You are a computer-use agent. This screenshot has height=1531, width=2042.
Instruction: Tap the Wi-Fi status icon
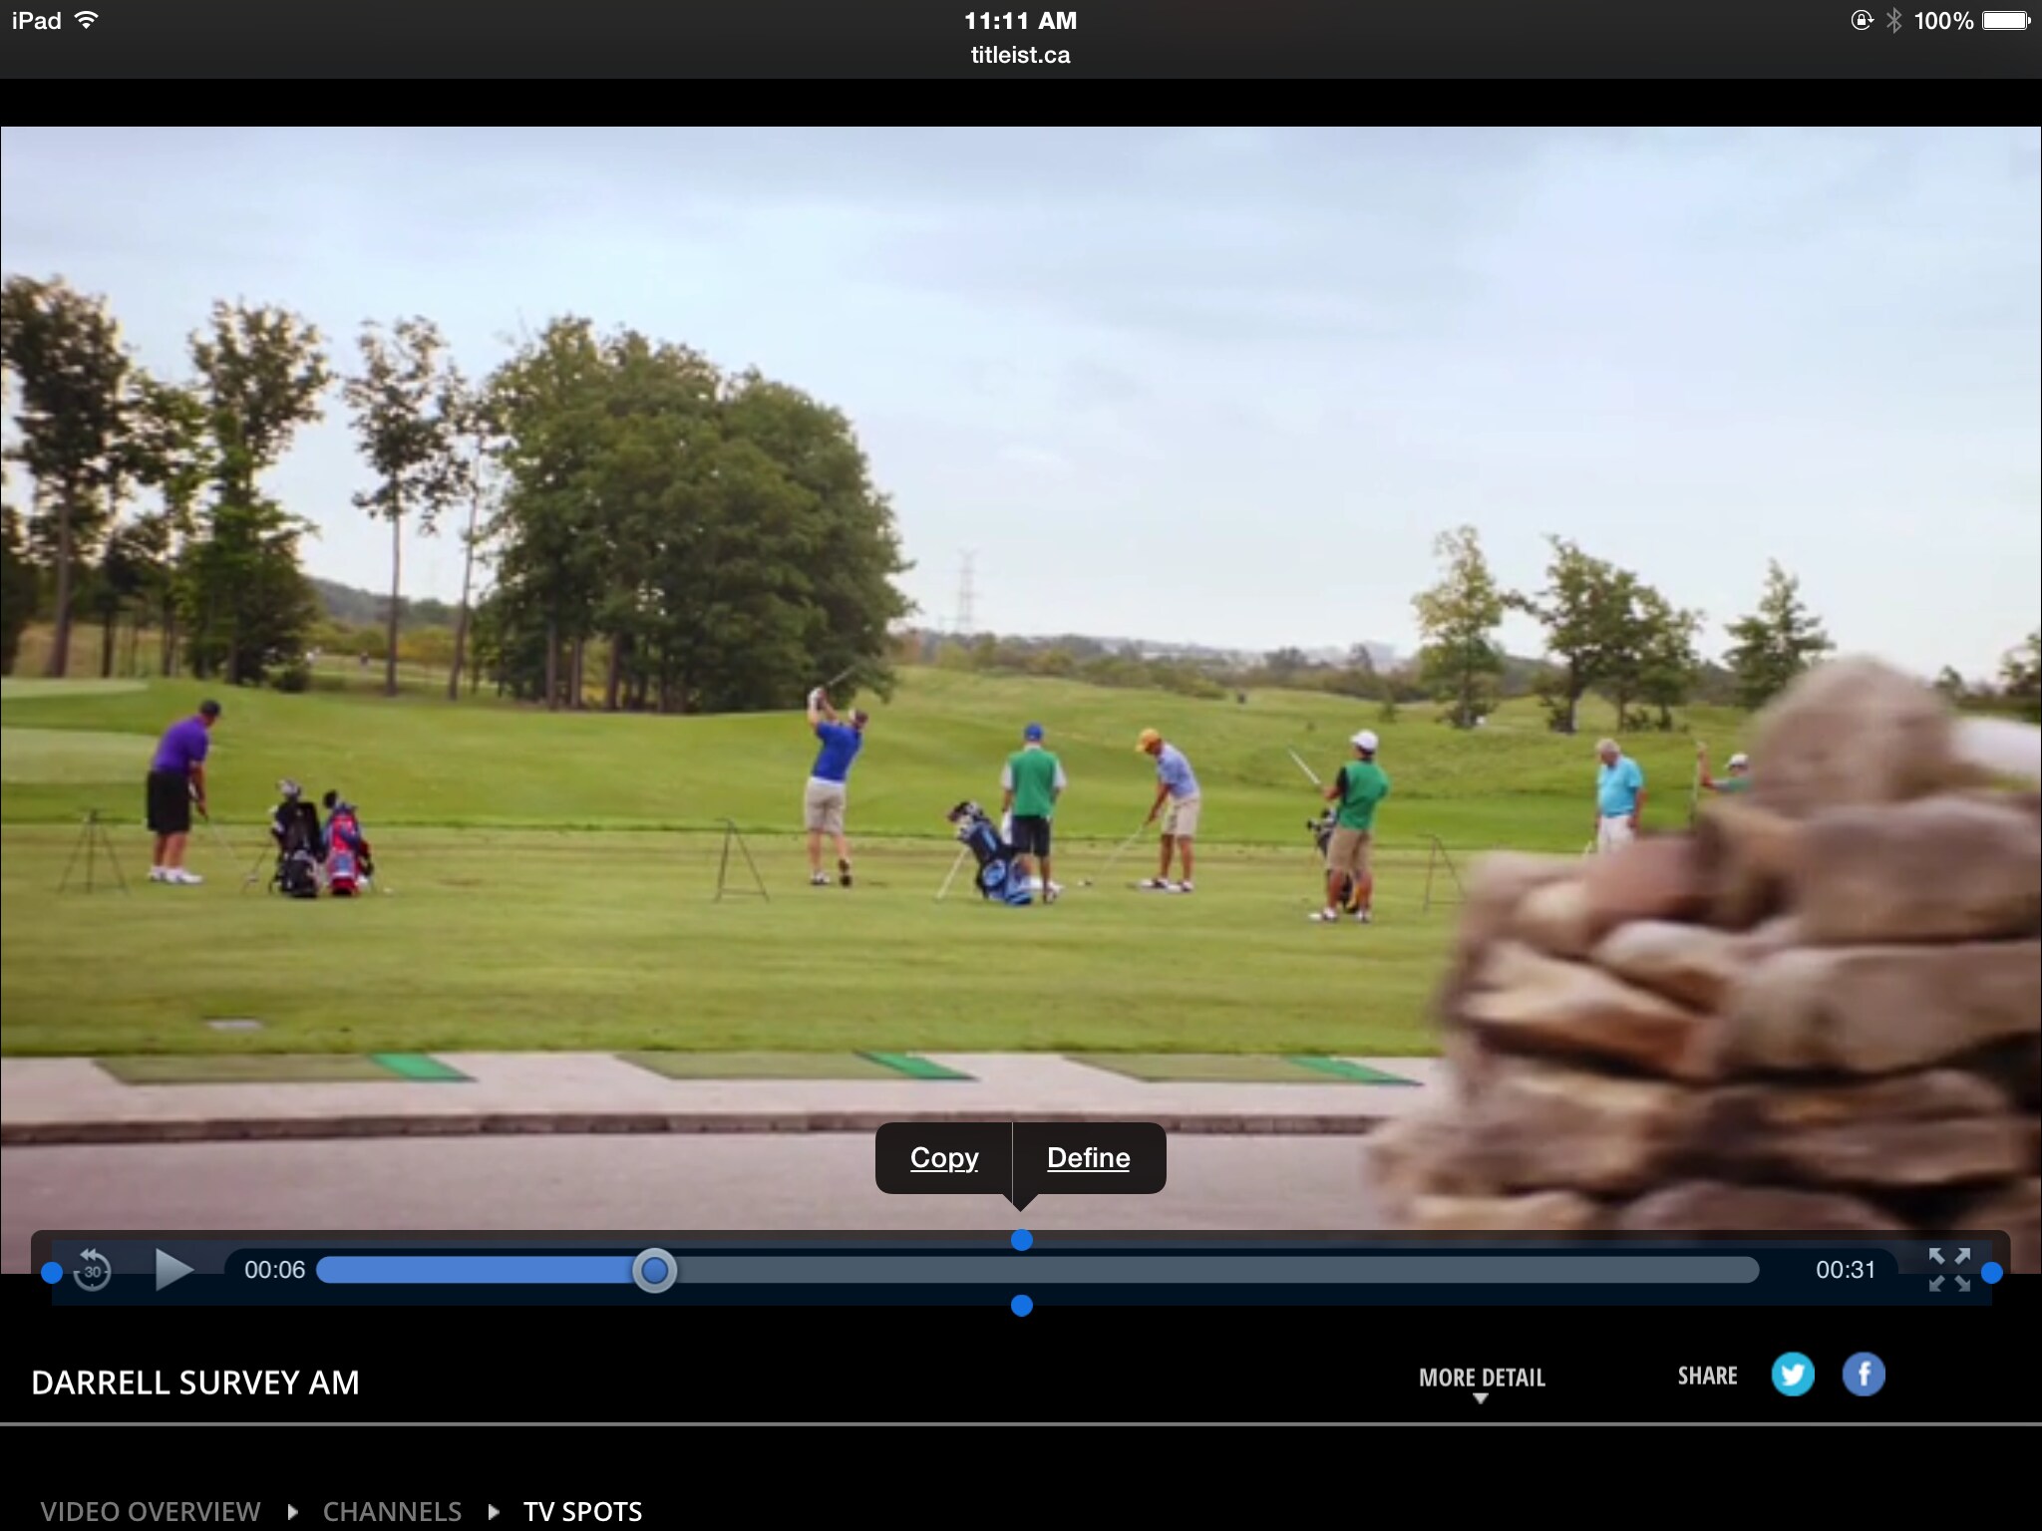point(88,21)
